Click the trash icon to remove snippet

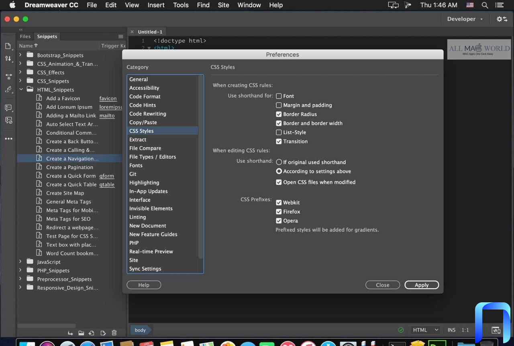(114, 333)
